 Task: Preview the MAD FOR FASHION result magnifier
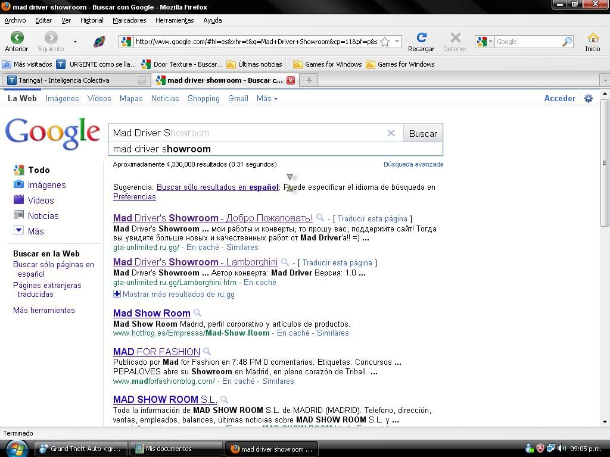point(207,352)
